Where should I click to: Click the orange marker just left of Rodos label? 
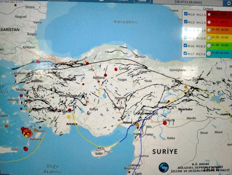coord(36,130)
